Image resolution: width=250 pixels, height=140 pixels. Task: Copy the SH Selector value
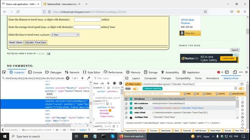pyautogui.click(x=126, y=99)
